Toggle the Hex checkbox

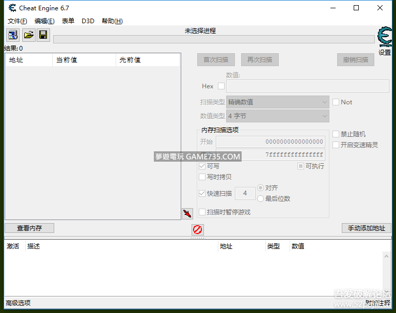coord(221,86)
